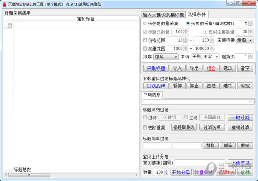Click 上传宝贝 button
258x181 pixels.
coord(240,163)
